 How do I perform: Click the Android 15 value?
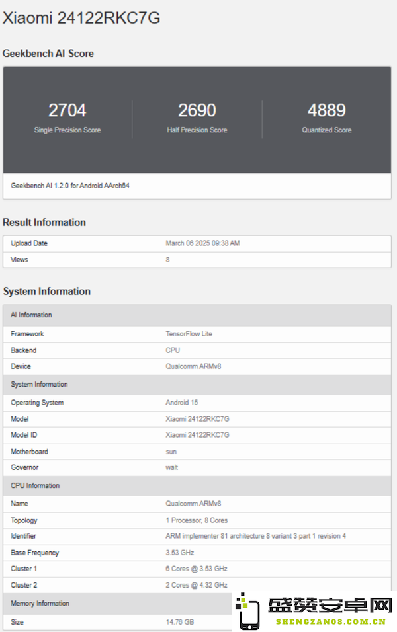[x=181, y=402]
